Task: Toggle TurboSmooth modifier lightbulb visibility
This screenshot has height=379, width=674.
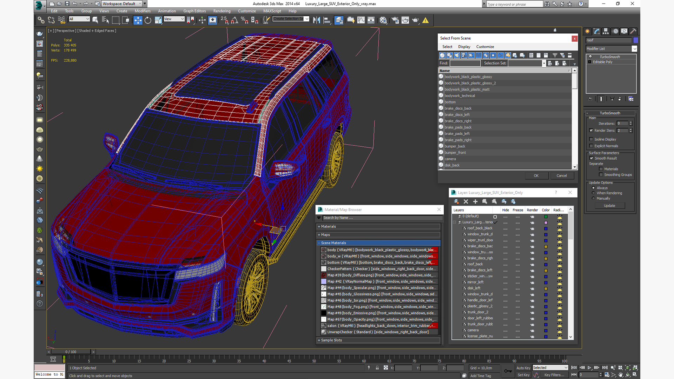Action: 590,57
